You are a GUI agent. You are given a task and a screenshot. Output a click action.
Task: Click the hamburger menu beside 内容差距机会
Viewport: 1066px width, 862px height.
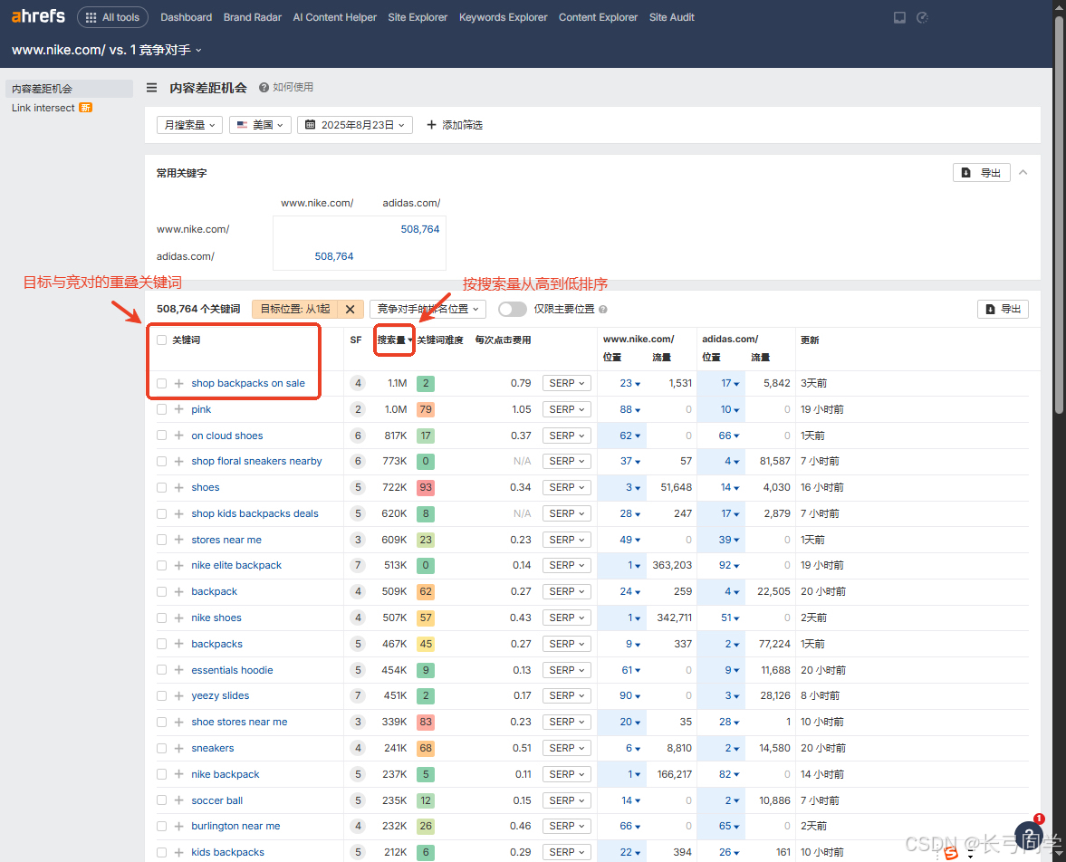pos(151,88)
